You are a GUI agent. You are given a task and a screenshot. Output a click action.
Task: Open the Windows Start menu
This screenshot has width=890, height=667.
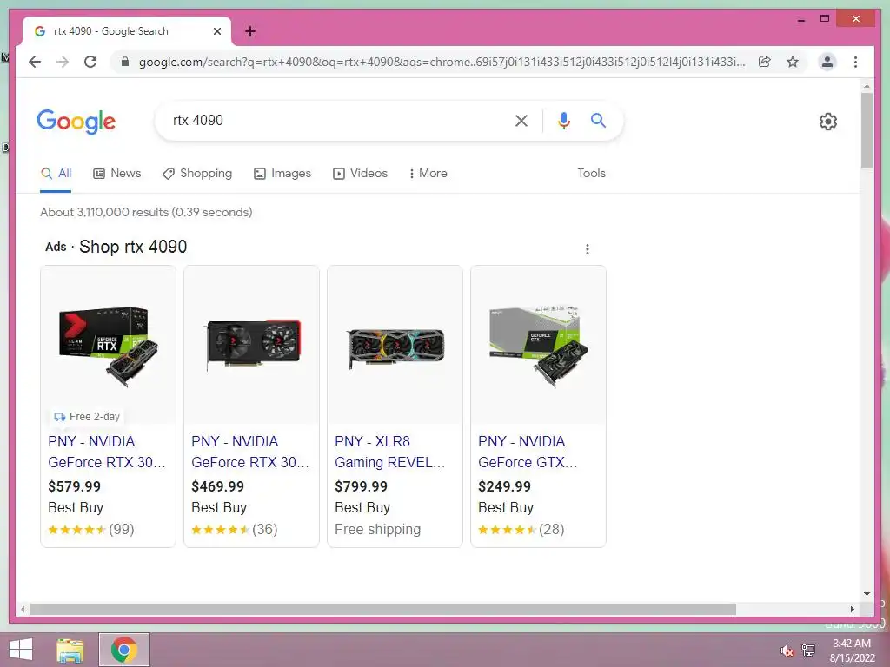tap(21, 650)
